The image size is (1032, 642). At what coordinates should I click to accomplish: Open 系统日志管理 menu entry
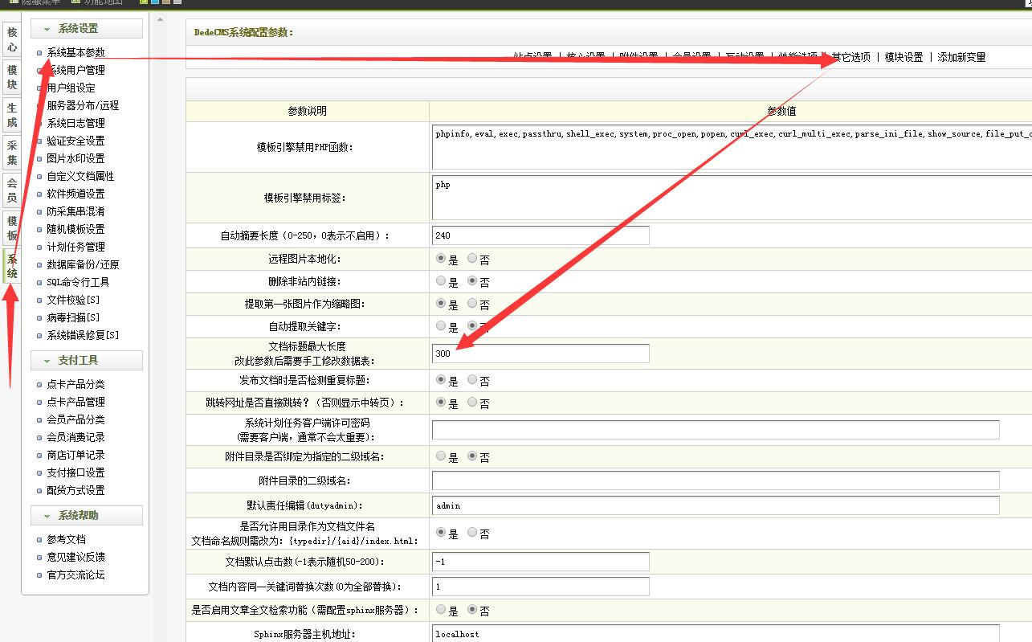tap(75, 123)
